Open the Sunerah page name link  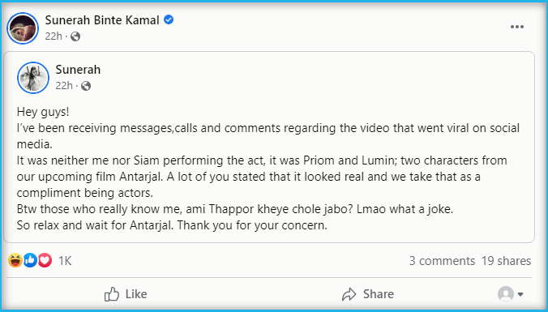[78, 70]
